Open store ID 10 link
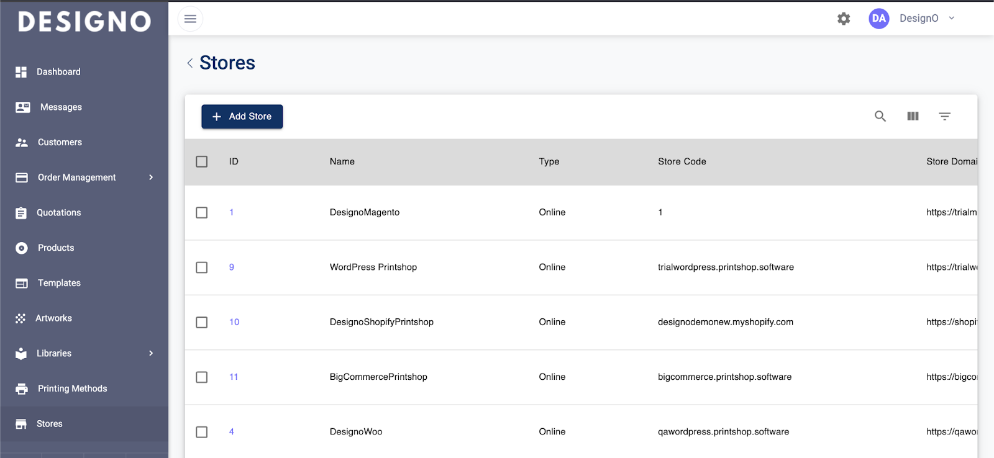This screenshot has width=994, height=458. [234, 322]
